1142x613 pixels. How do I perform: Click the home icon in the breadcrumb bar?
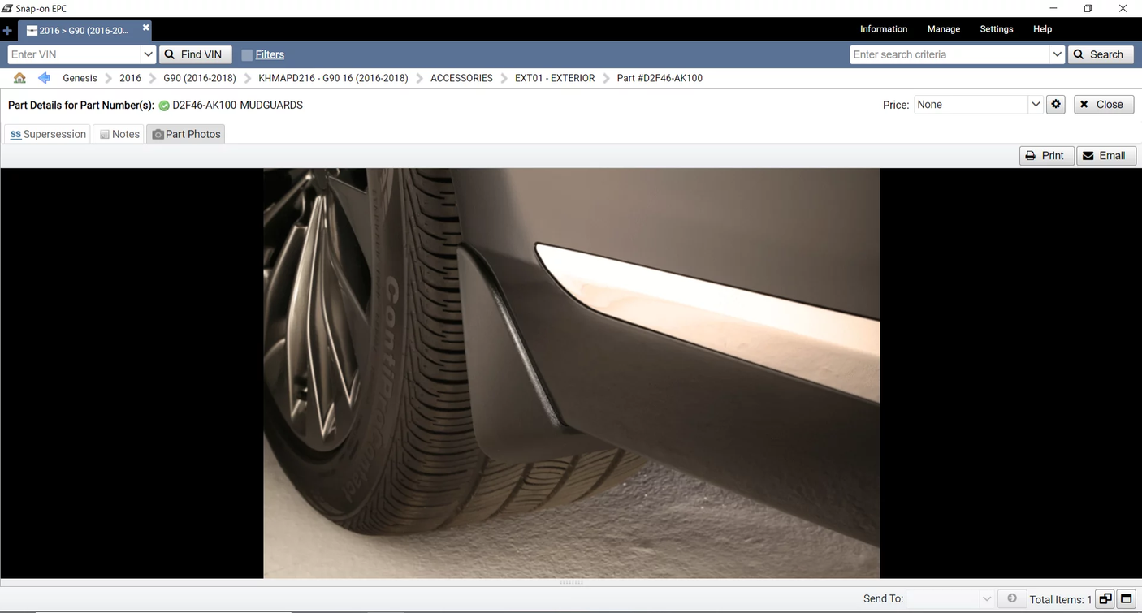19,77
